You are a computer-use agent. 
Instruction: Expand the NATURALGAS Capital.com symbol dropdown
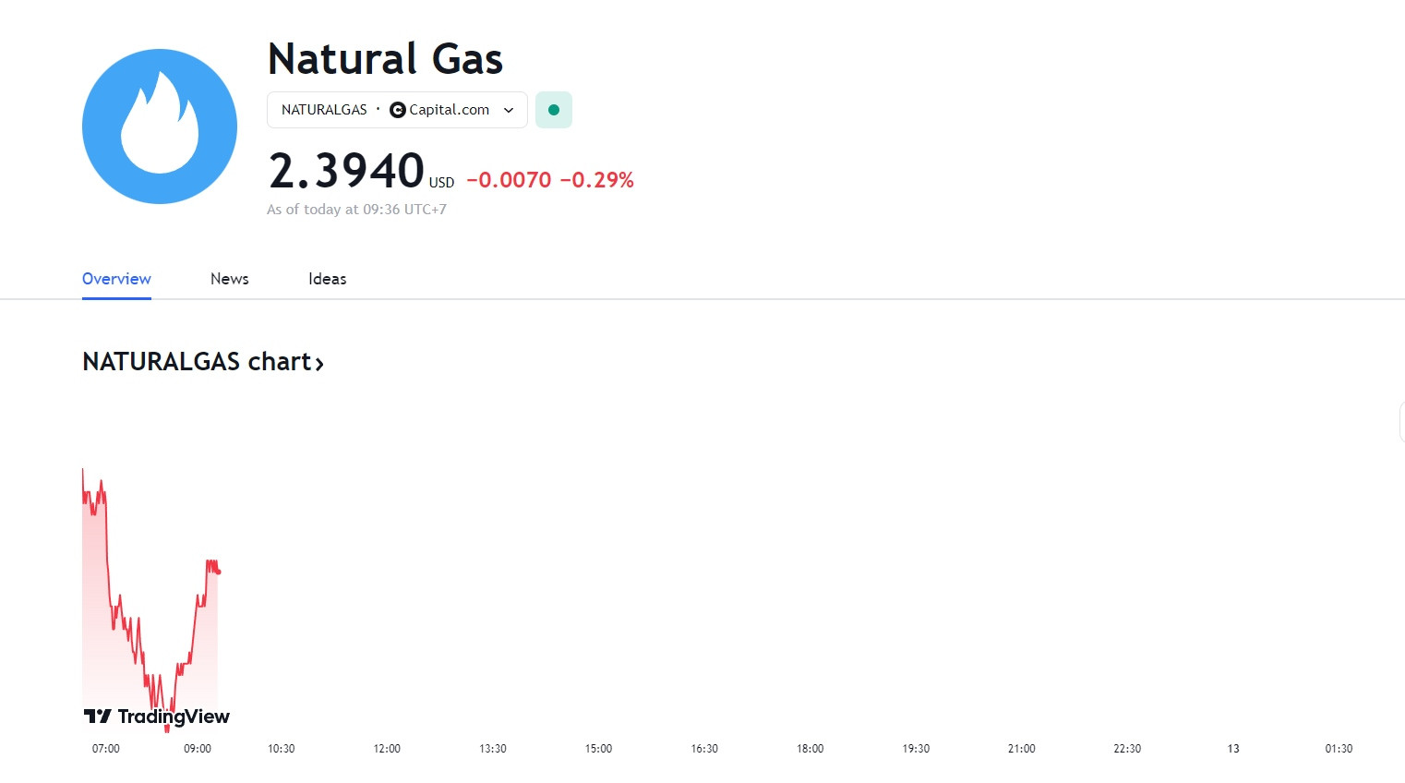[397, 110]
